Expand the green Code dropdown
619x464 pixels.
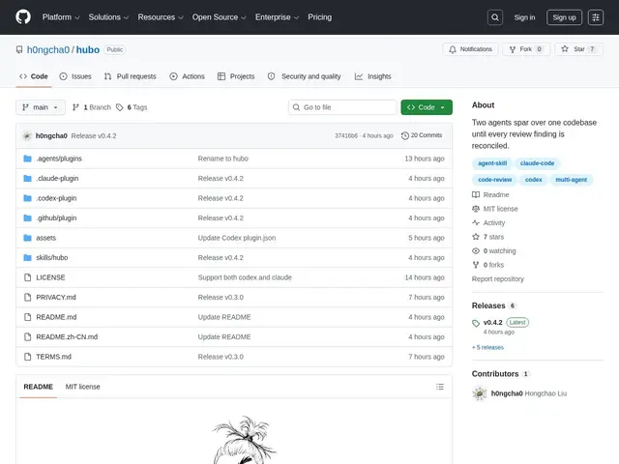point(427,107)
